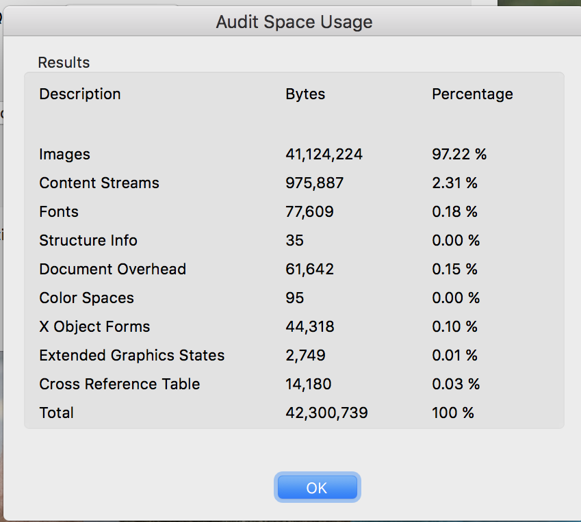Click the Audit Space Usage title bar
This screenshot has height=522, width=581.
(x=294, y=22)
